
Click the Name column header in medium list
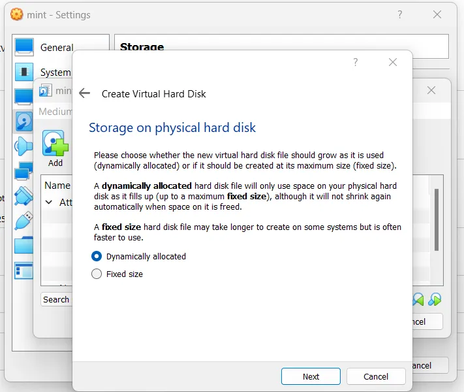click(x=57, y=186)
